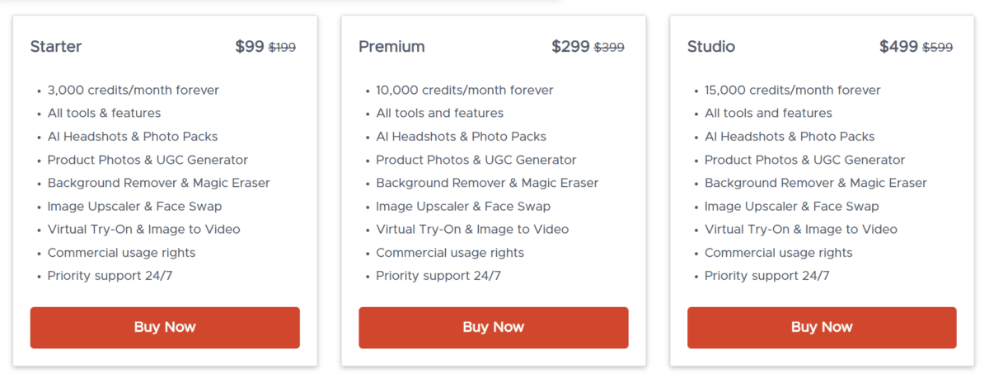989x382 pixels.
Task: Click the 15,000 credits/month forever item
Action: point(793,91)
